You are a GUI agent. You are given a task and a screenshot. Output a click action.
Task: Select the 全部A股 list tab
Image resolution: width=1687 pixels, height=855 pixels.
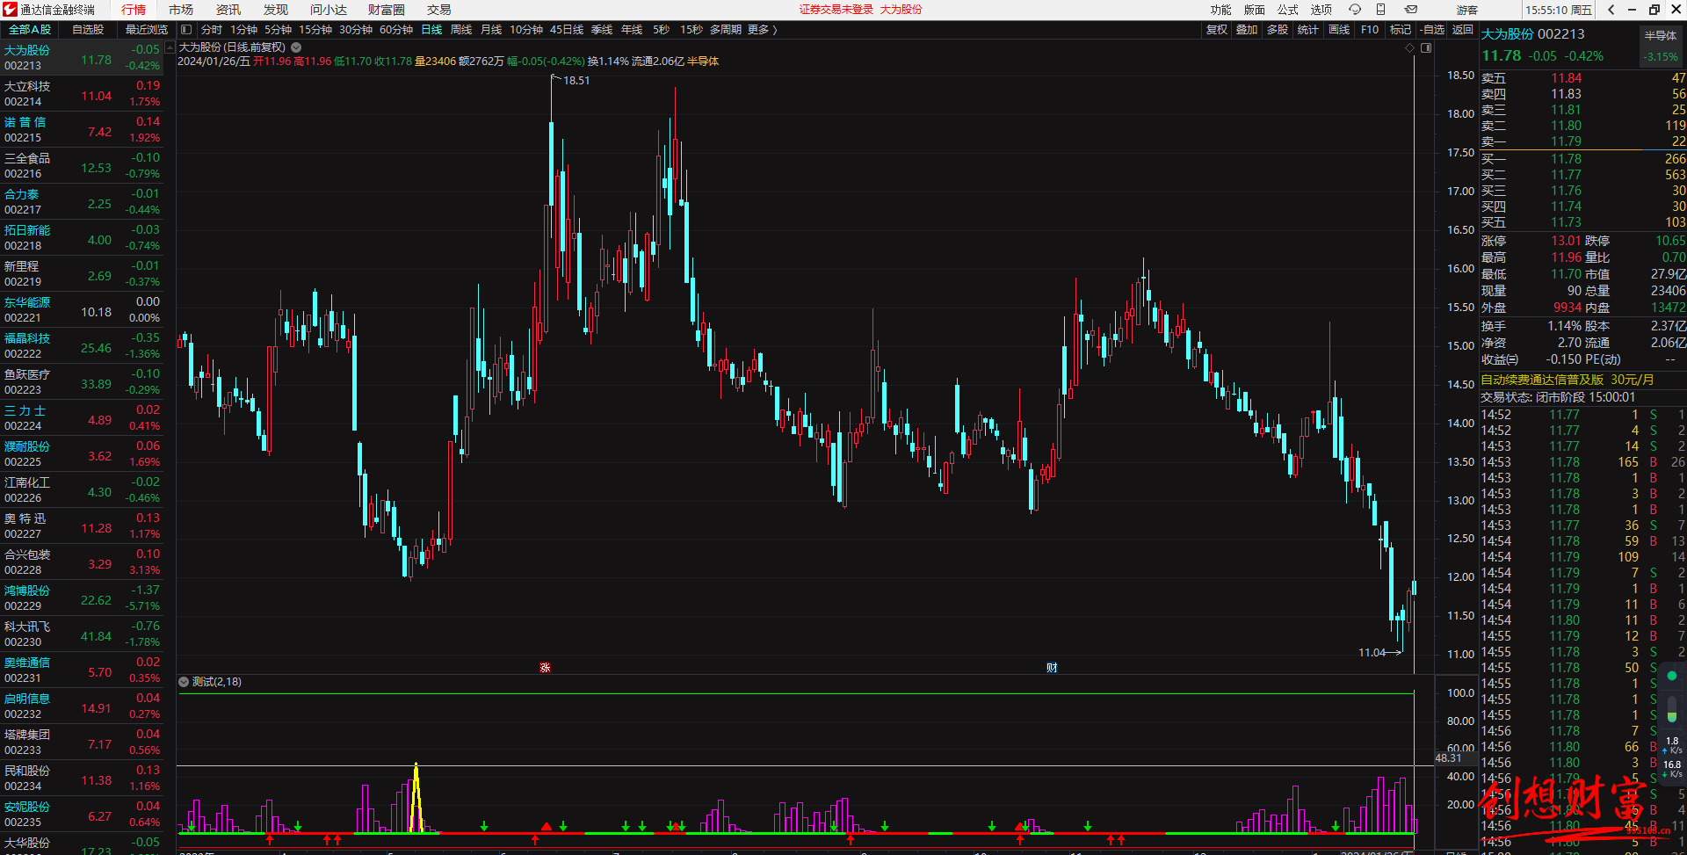tap(30, 30)
